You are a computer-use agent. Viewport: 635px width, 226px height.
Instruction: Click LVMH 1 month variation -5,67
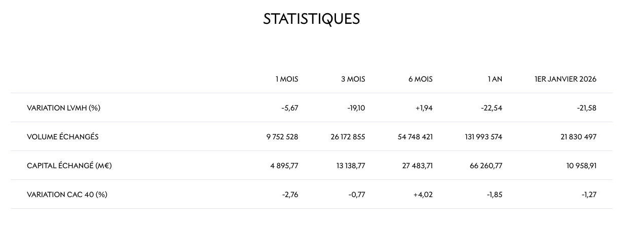(x=289, y=107)
